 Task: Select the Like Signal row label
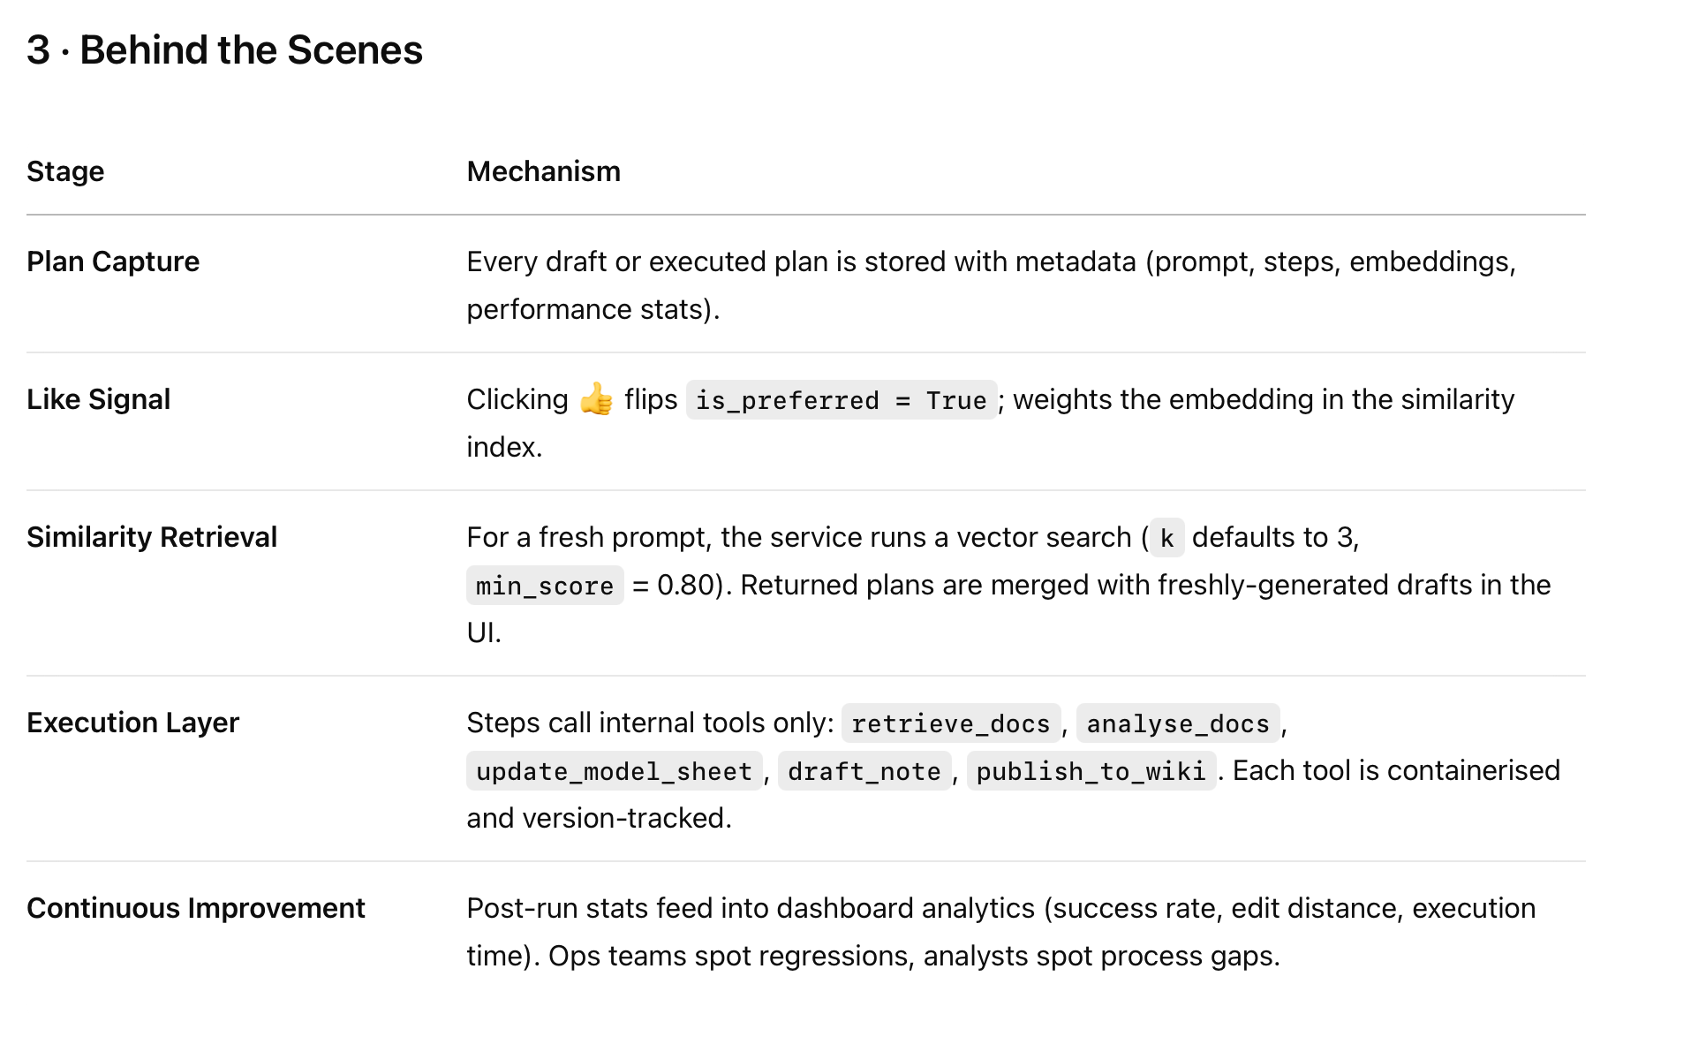(x=98, y=399)
